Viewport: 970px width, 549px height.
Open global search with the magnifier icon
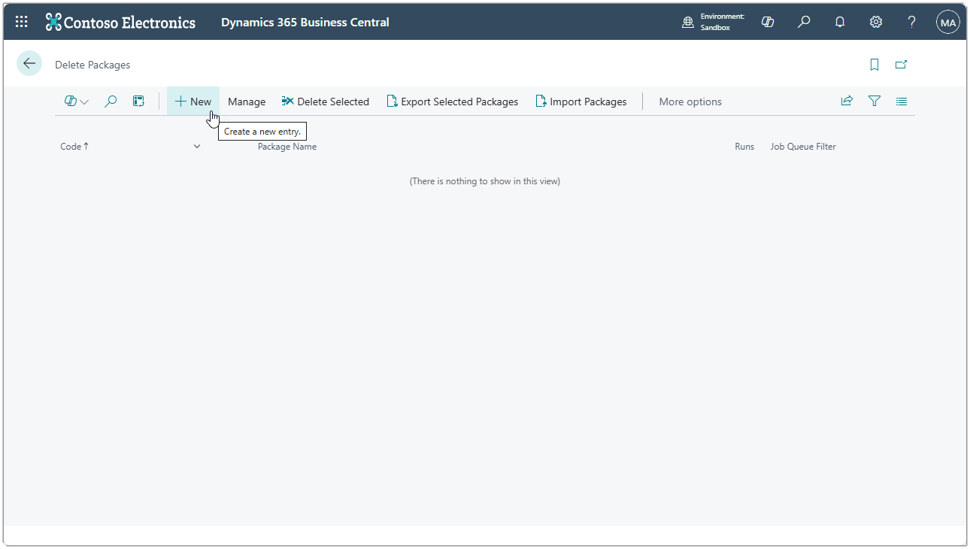(803, 22)
